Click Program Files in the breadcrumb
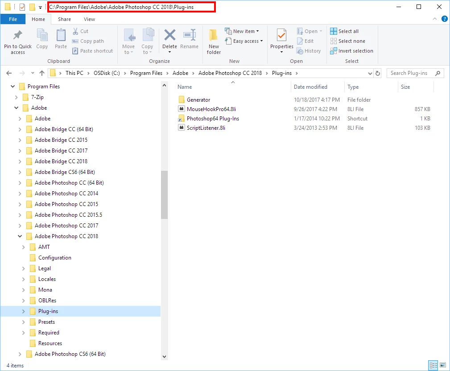450x371 pixels. point(146,73)
